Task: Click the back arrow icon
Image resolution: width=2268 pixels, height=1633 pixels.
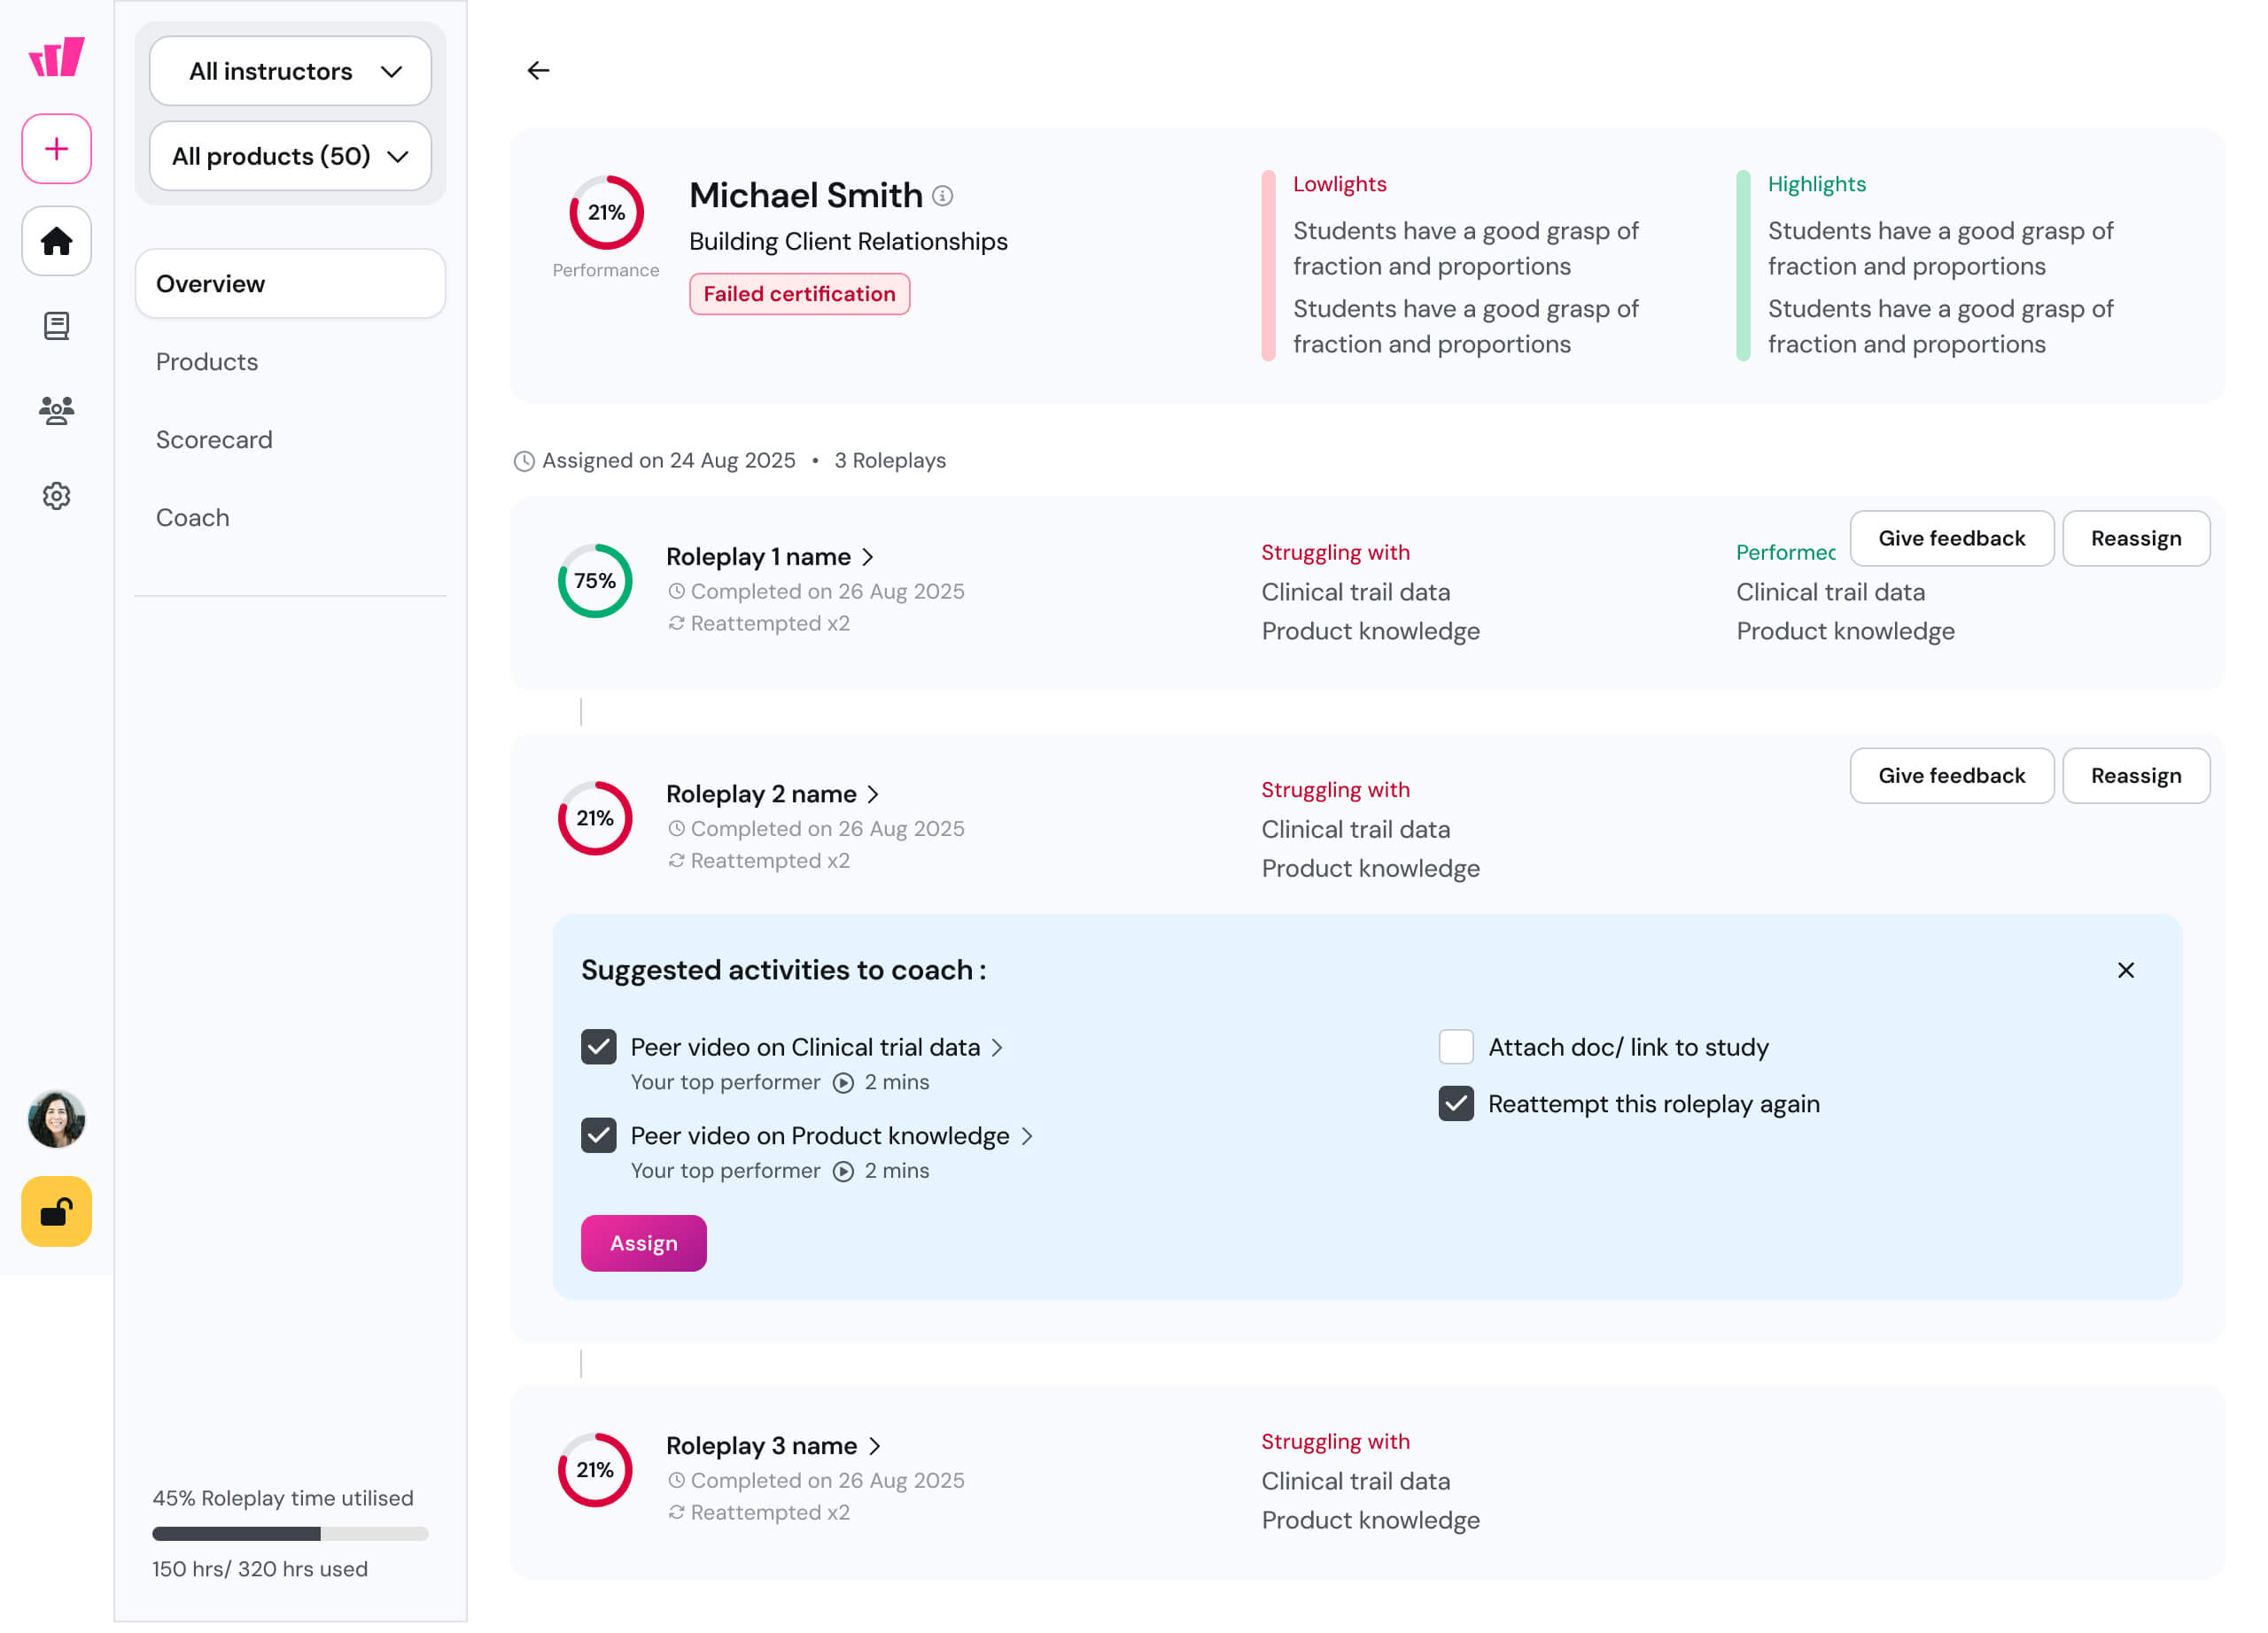Action: tap(538, 70)
